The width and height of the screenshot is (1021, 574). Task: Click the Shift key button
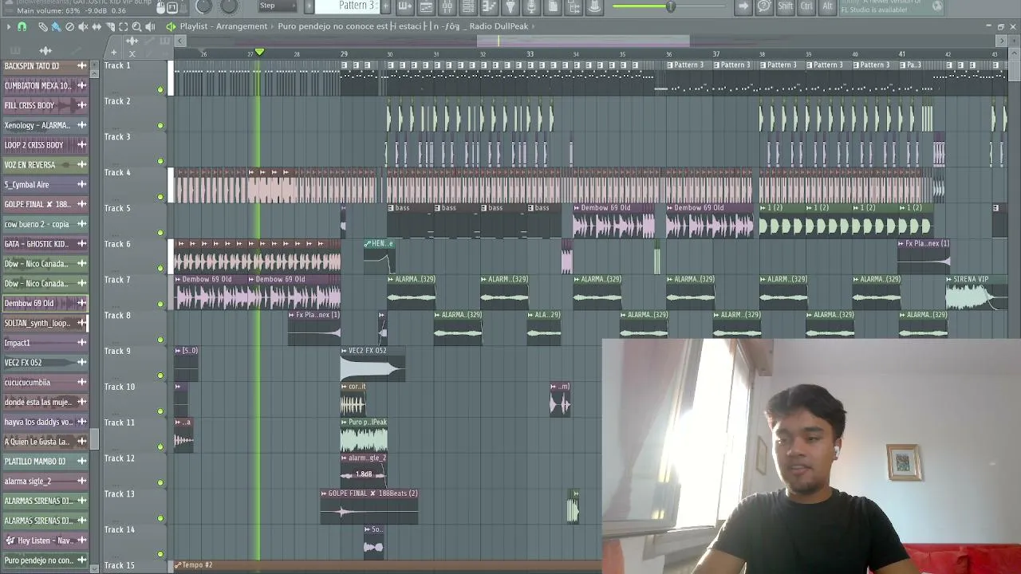tap(785, 6)
